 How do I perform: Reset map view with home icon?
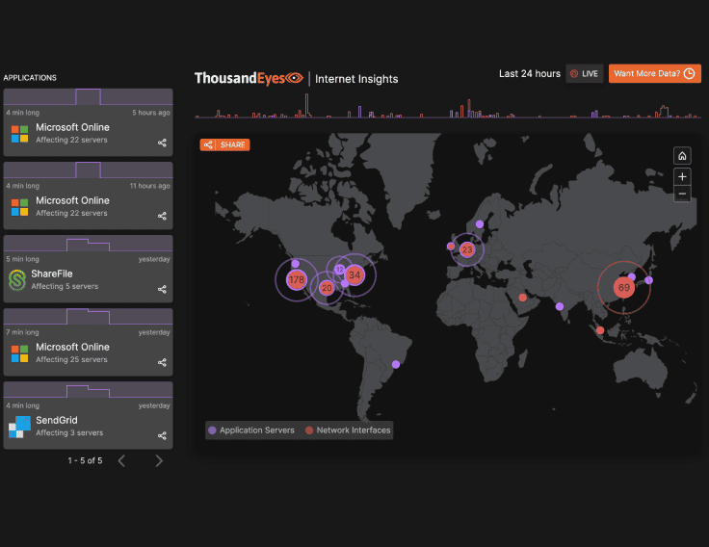pos(682,156)
